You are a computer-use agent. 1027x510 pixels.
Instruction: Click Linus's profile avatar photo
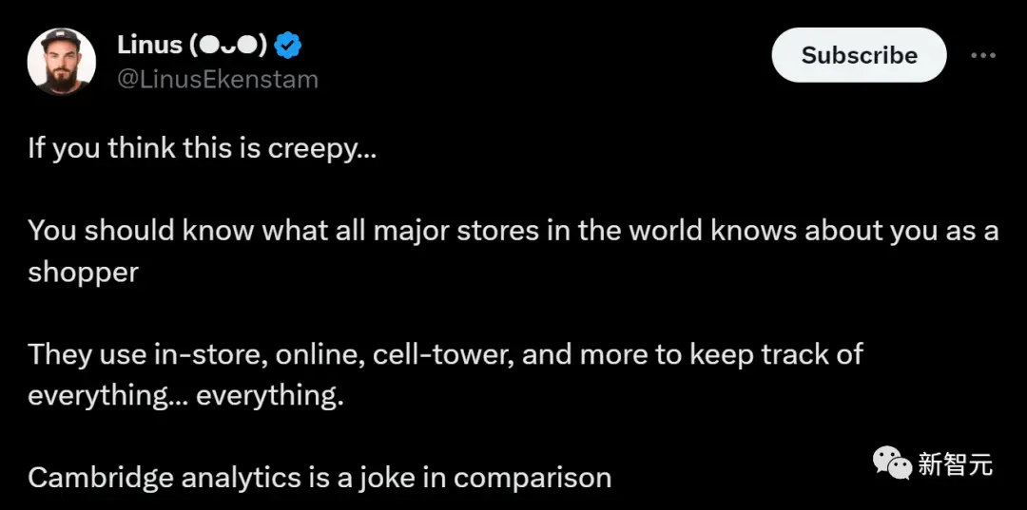click(x=62, y=62)
